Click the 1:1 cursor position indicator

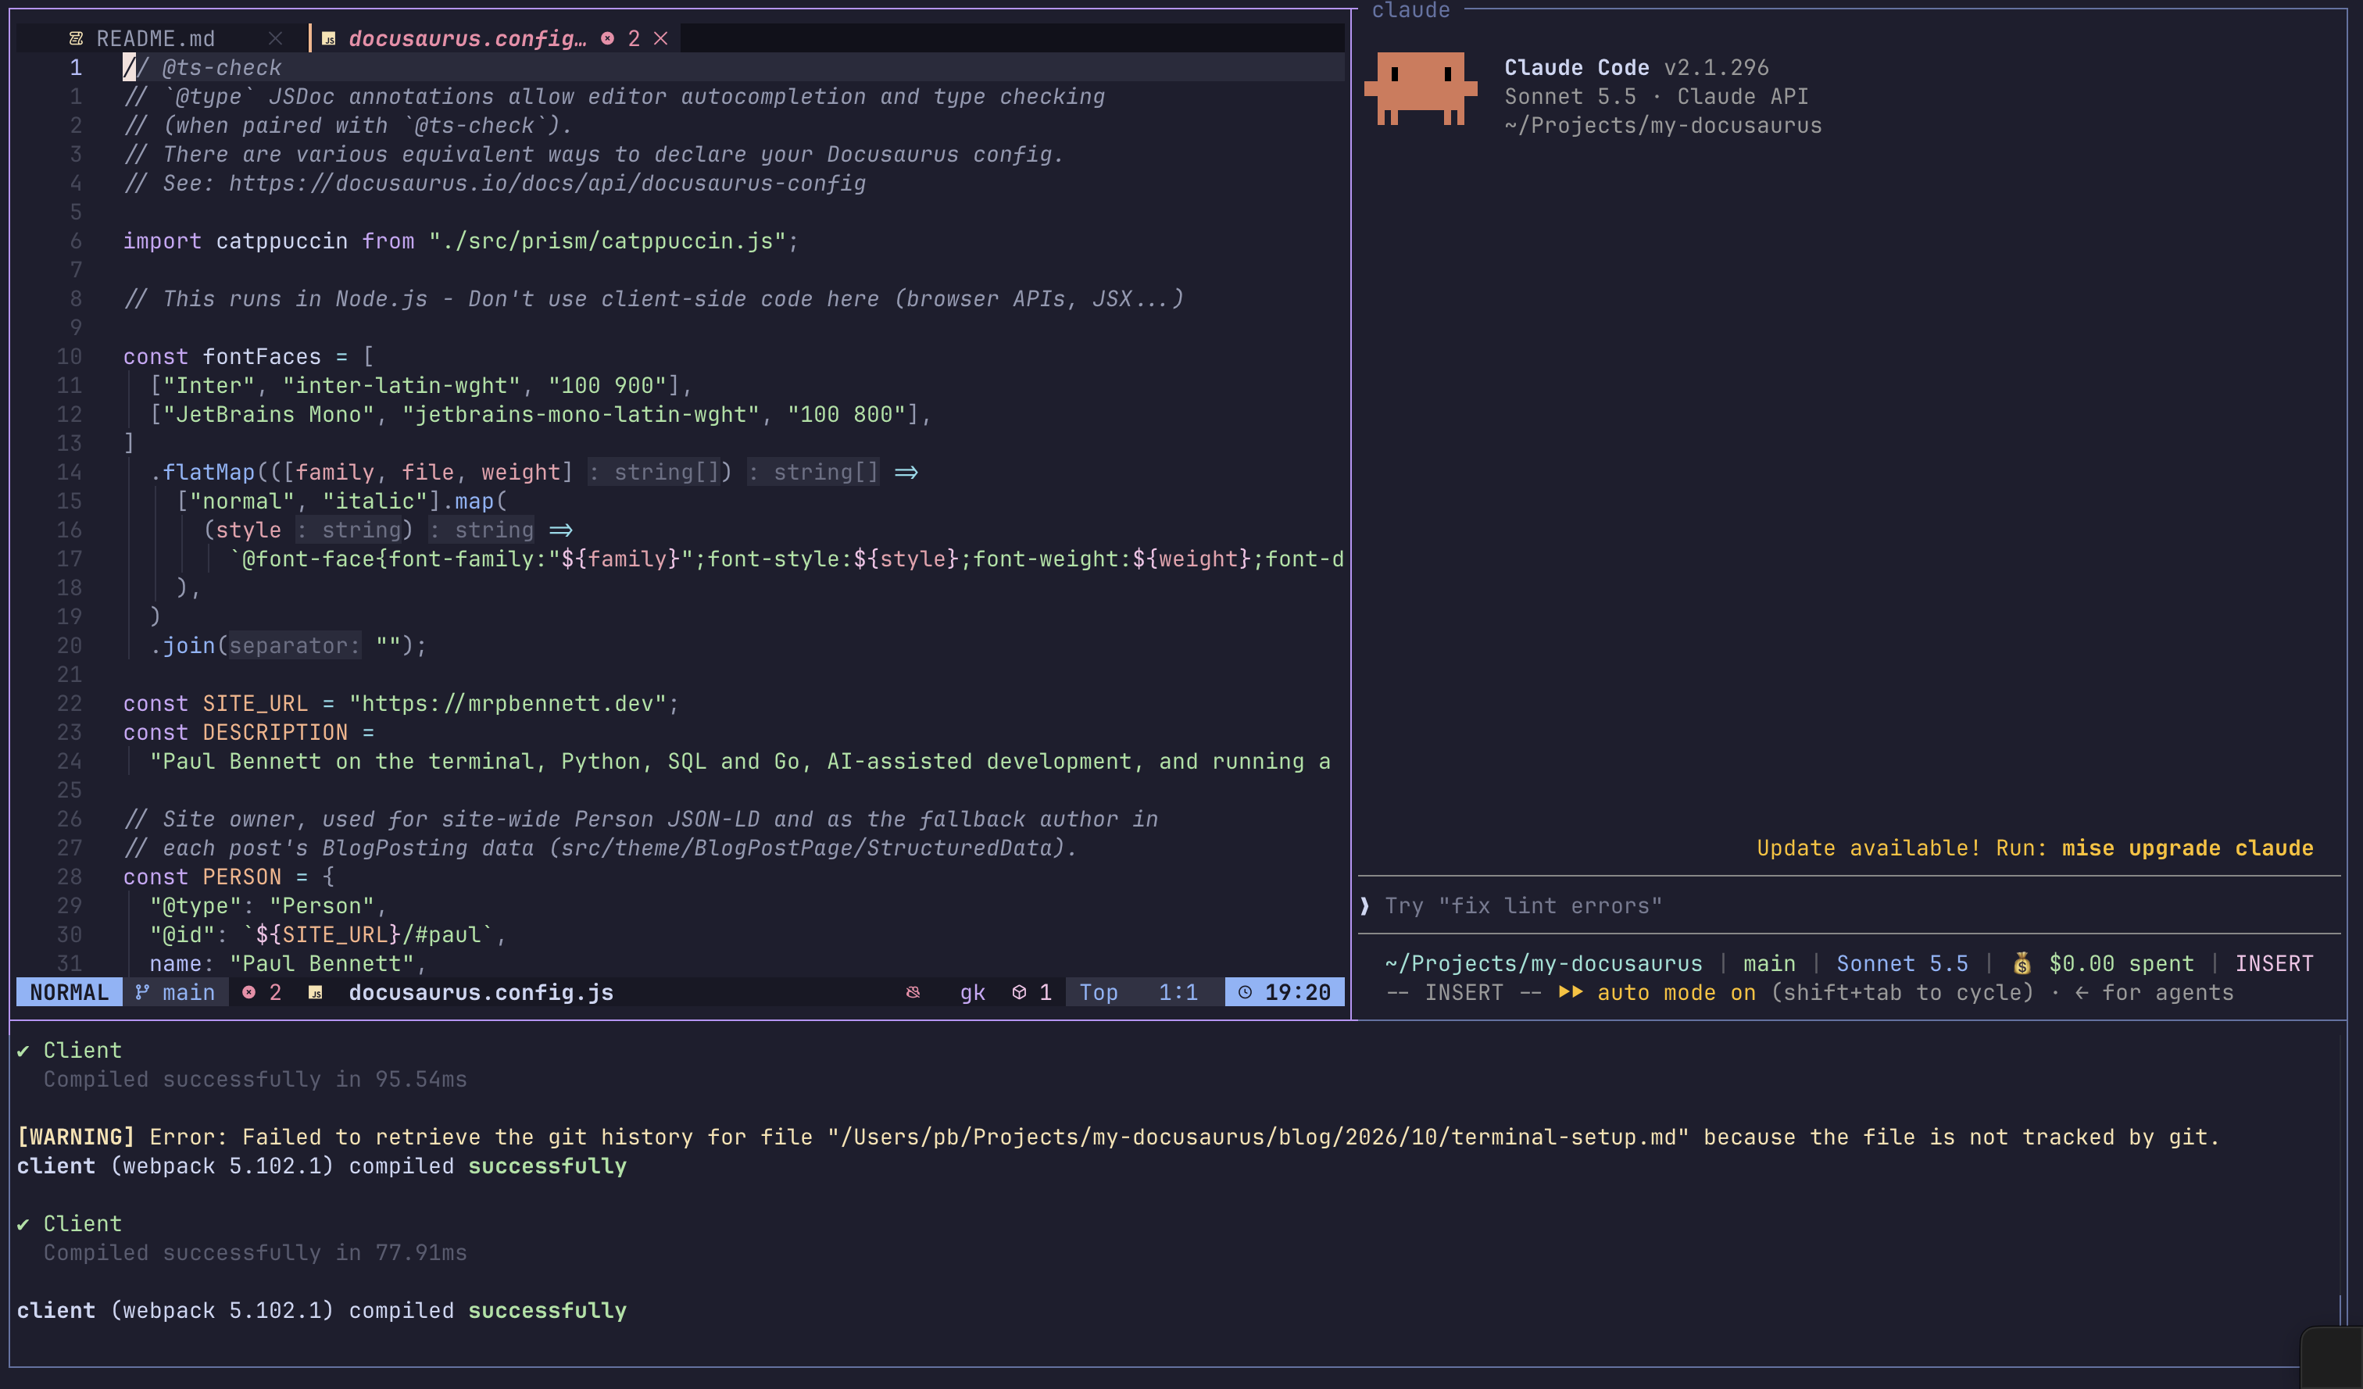(1178, 991)
